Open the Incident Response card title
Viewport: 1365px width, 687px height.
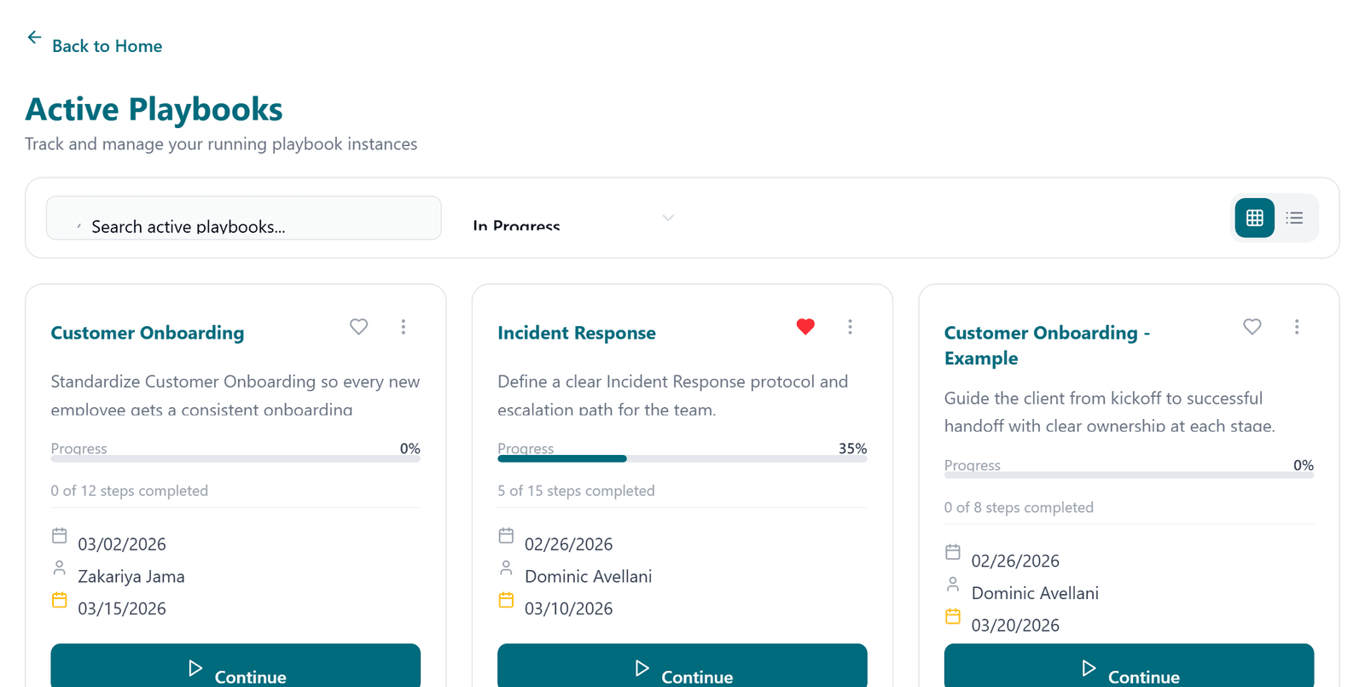click(x=577, y=333)
